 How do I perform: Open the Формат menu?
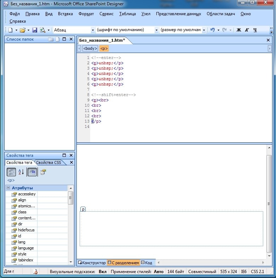click(x=86, y=14)
